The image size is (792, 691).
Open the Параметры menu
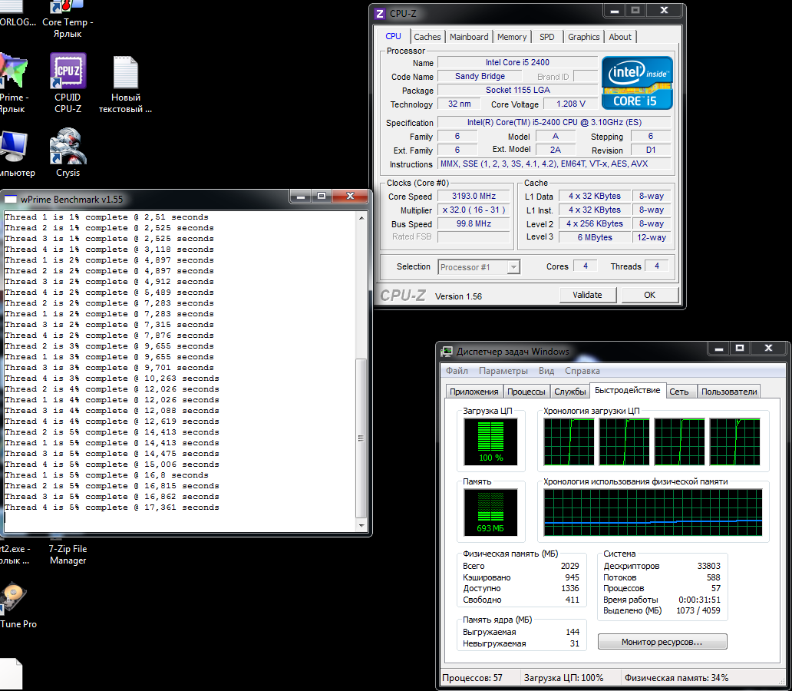click(503, 371)
